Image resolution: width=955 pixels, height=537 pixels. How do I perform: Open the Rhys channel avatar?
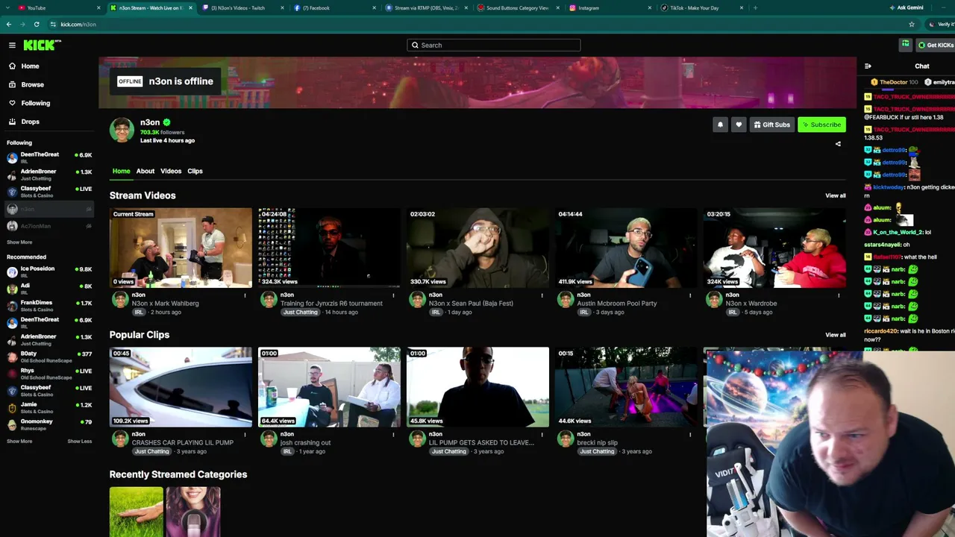click(x=12, y=374)
